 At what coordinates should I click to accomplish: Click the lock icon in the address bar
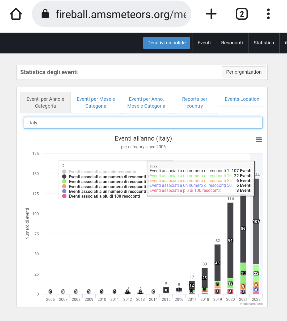45,14
